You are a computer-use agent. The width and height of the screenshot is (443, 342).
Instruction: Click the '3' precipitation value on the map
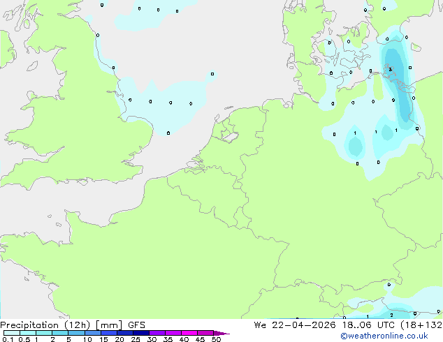pos(390,69)
